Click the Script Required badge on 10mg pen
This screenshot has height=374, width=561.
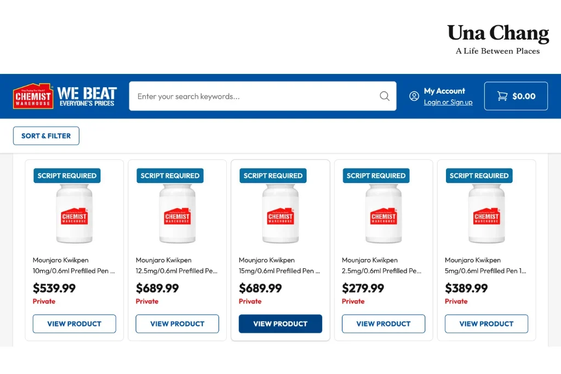[67, 176]
